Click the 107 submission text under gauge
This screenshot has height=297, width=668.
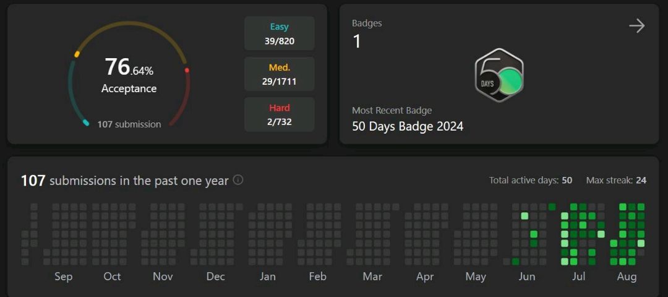[x=129, y=124]
